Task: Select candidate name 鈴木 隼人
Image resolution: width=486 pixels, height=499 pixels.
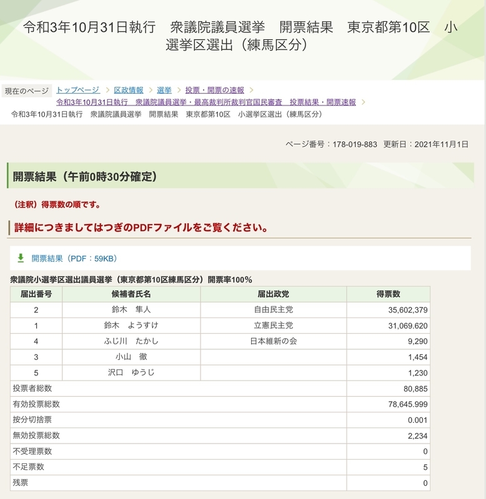Action: (x=131, y=309)
